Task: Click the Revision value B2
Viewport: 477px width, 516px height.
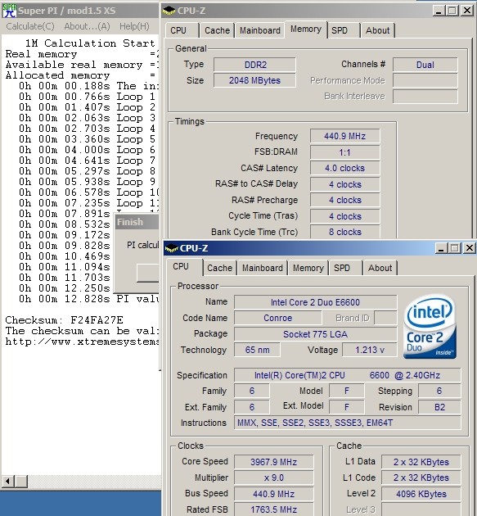Action: pyautogui.click(x=439, y=407)
